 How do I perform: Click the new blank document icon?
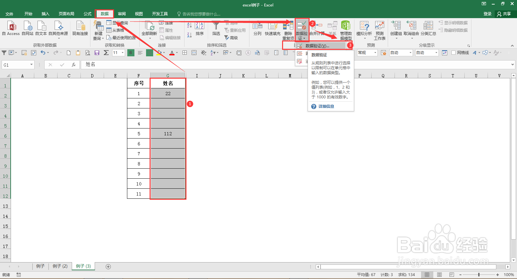[x=69, y=53]
